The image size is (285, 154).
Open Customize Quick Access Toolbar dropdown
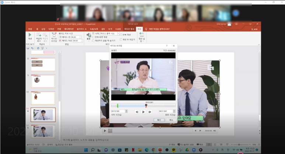(x=46, y=48)
